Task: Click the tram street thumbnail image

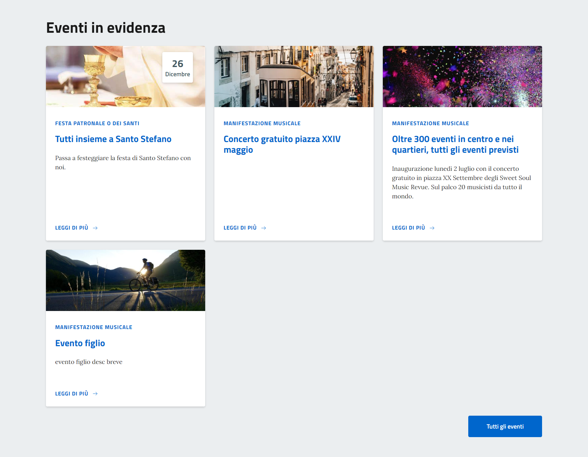Action: click(294, 77)
